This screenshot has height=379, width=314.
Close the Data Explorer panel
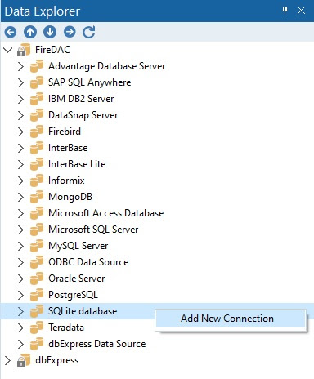coord(301,11)
